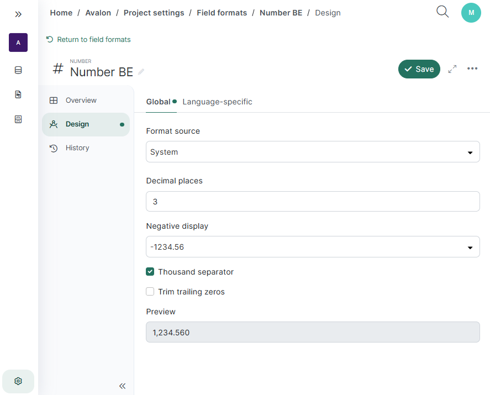490x395 pixels.
Task: Open the form layout icon in sidebar
Action: coord(18,119)
